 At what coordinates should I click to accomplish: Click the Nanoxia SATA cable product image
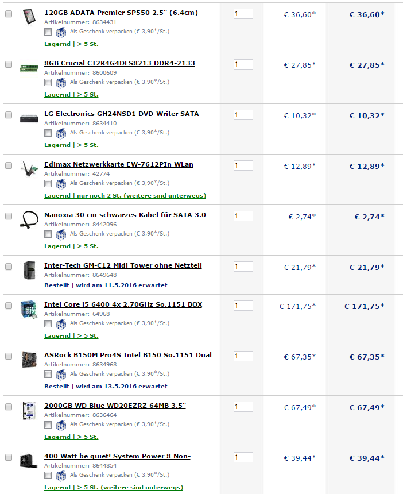[29, 219]
